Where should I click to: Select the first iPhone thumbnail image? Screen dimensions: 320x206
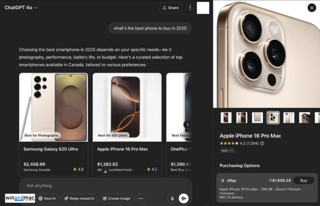pos(226,118)
